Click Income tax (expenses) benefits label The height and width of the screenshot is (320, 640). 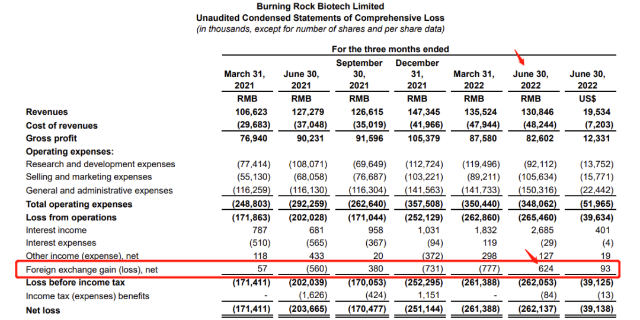click(87, 296)
